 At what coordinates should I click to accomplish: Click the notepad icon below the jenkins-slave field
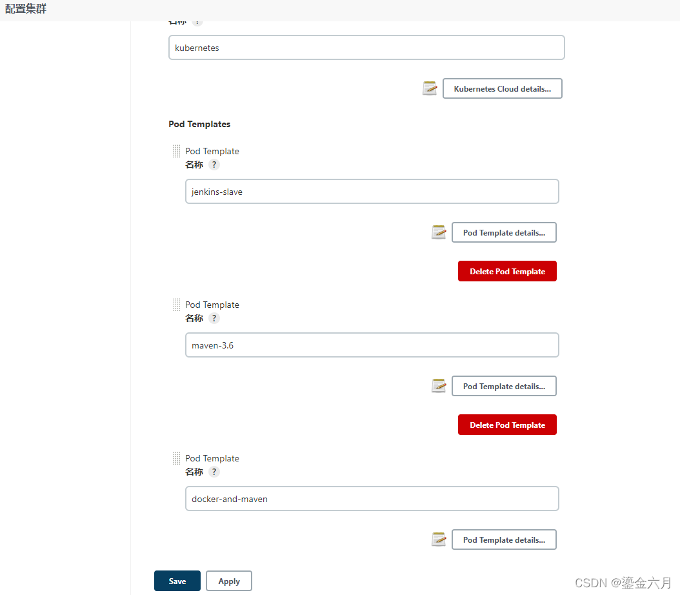click(439, 232)
